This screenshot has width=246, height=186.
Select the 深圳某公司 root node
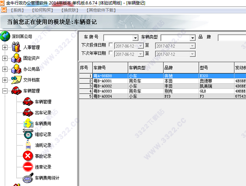click(22, 36)
